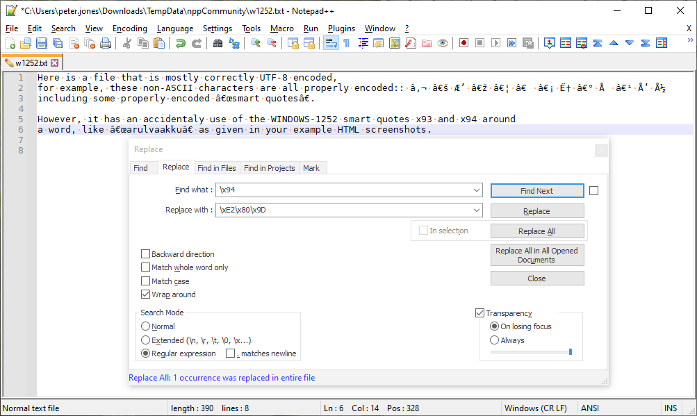The height and width of the screenshot is (416, 697).
Task: Undo last action with green arrow
Action: pyautogui.click(x=181, y=43)
